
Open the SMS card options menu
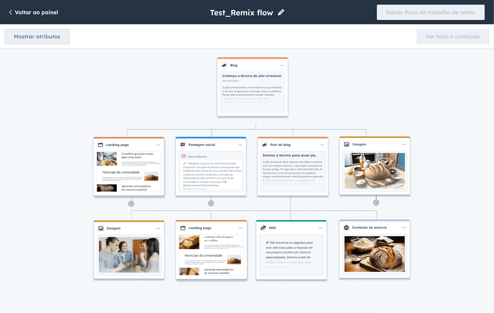[x=321, y=228]
